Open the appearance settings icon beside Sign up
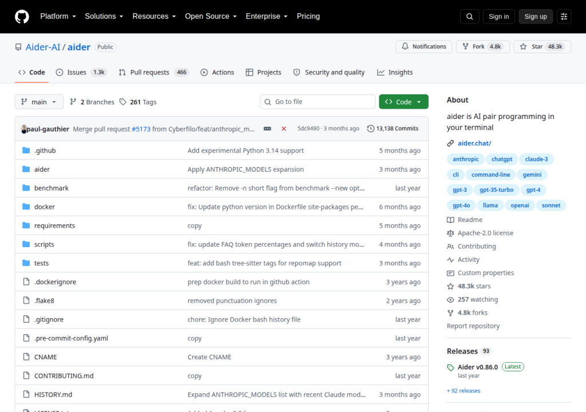This screenshot has height=412, width=586. click(564, 17)
